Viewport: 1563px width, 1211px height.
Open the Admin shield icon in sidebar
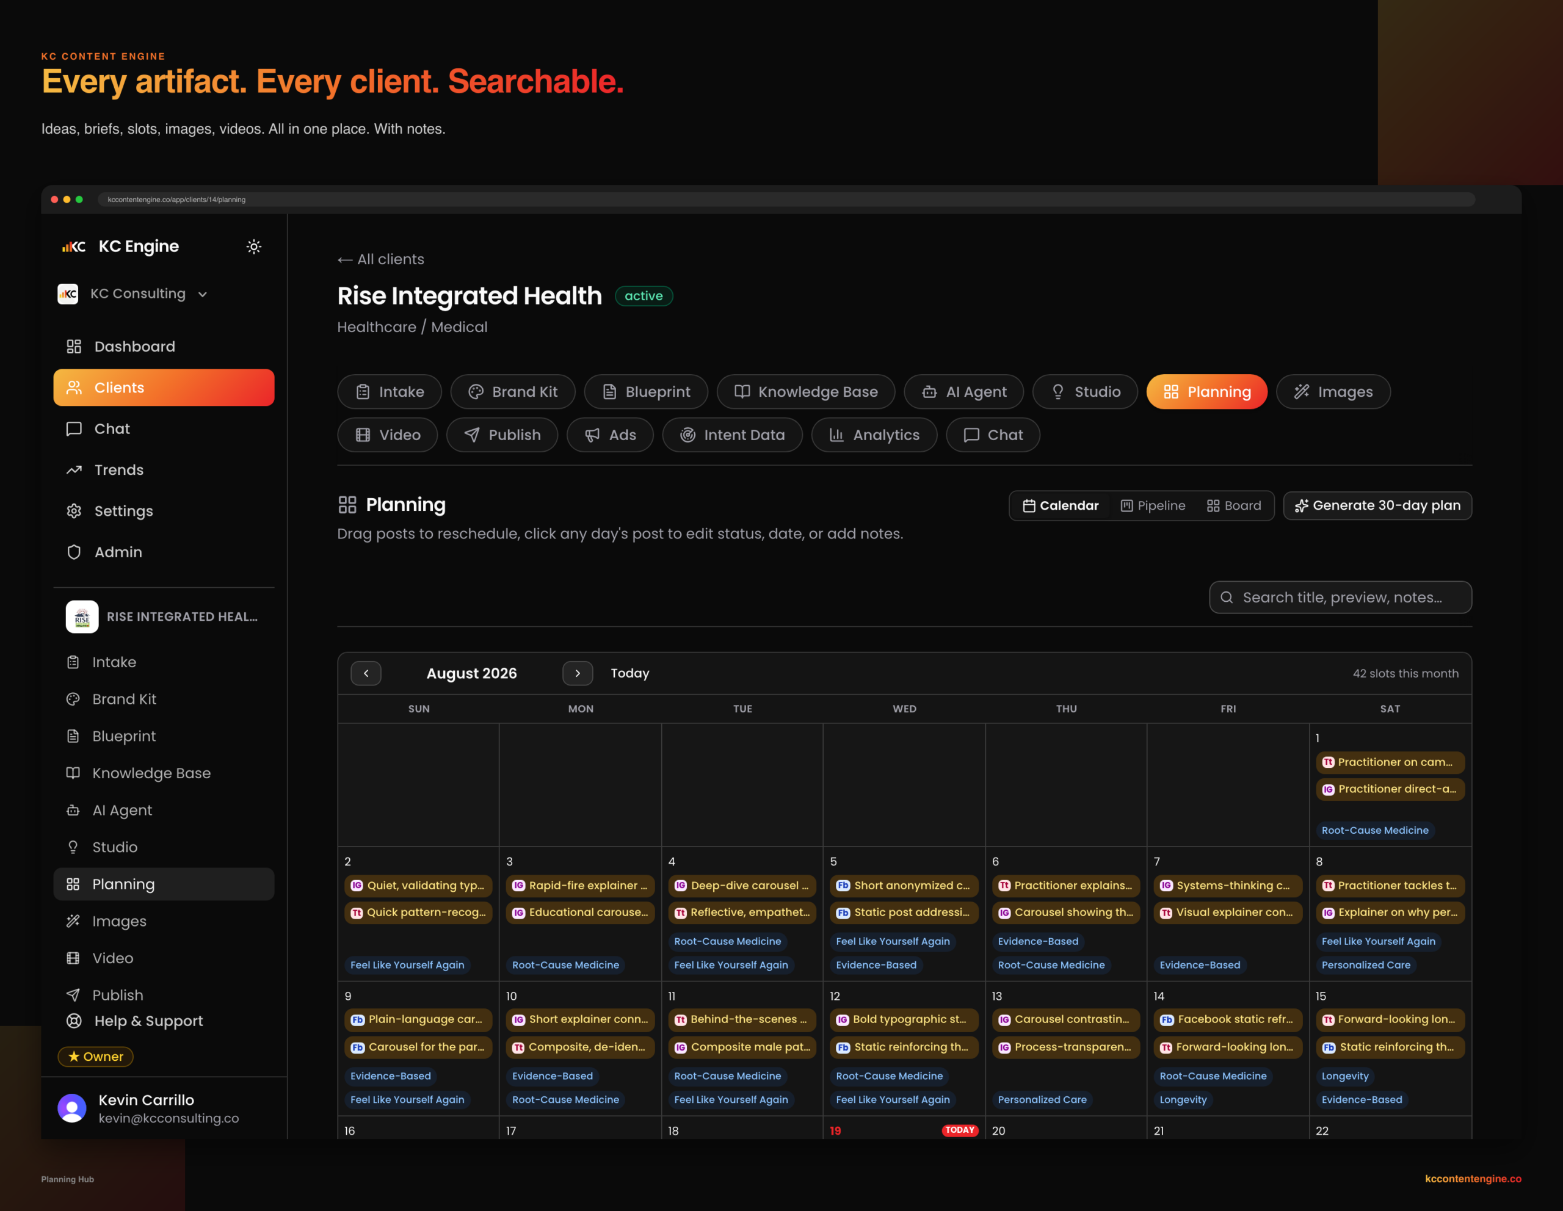point(74,552)
